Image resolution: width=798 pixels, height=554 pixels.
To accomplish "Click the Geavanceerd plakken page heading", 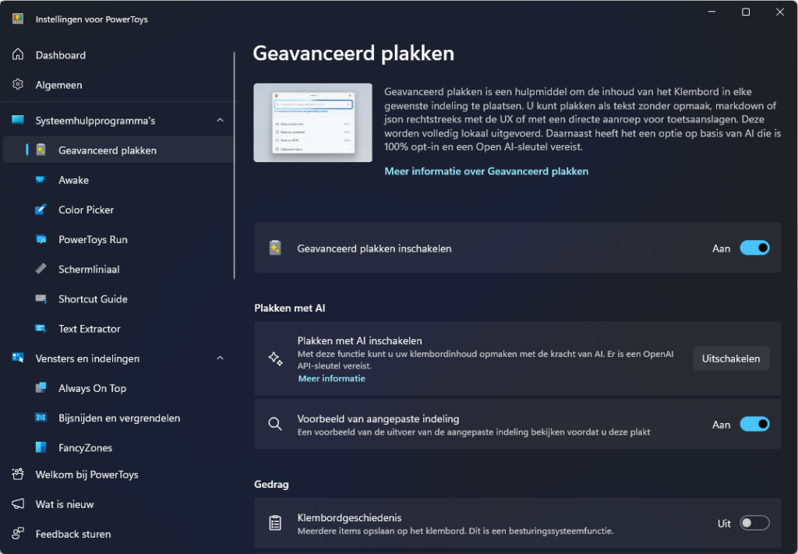I will click(353, 54).
